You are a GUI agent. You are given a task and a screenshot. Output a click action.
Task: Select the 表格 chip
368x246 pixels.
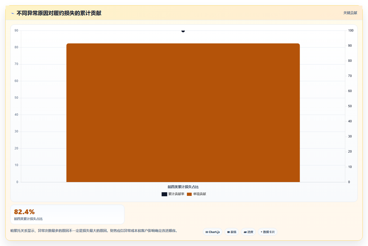232,232
